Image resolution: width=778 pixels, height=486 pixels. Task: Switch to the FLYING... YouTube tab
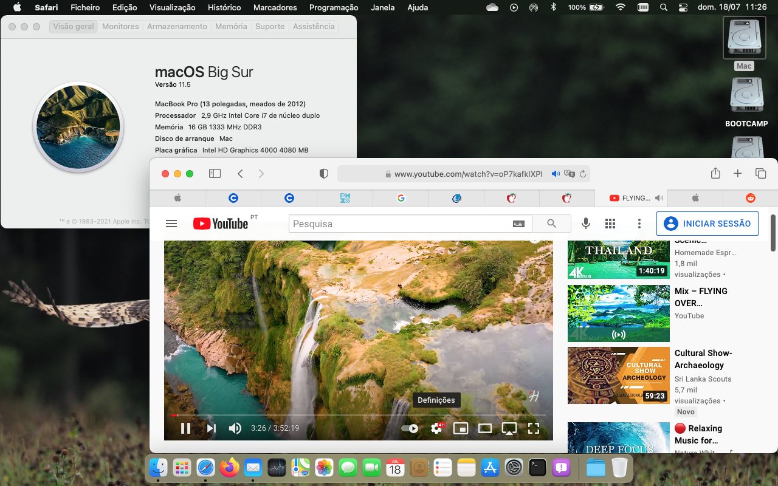coord(631,198)
